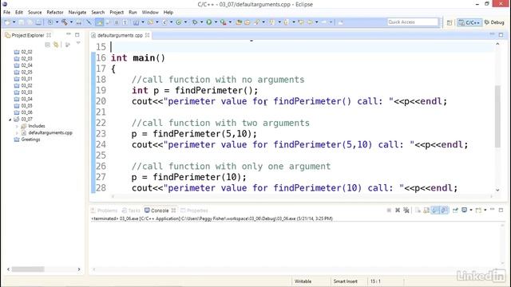Toggle Scroll Lock in Console
The image size is (511, 287).
[x=426, y=210]
